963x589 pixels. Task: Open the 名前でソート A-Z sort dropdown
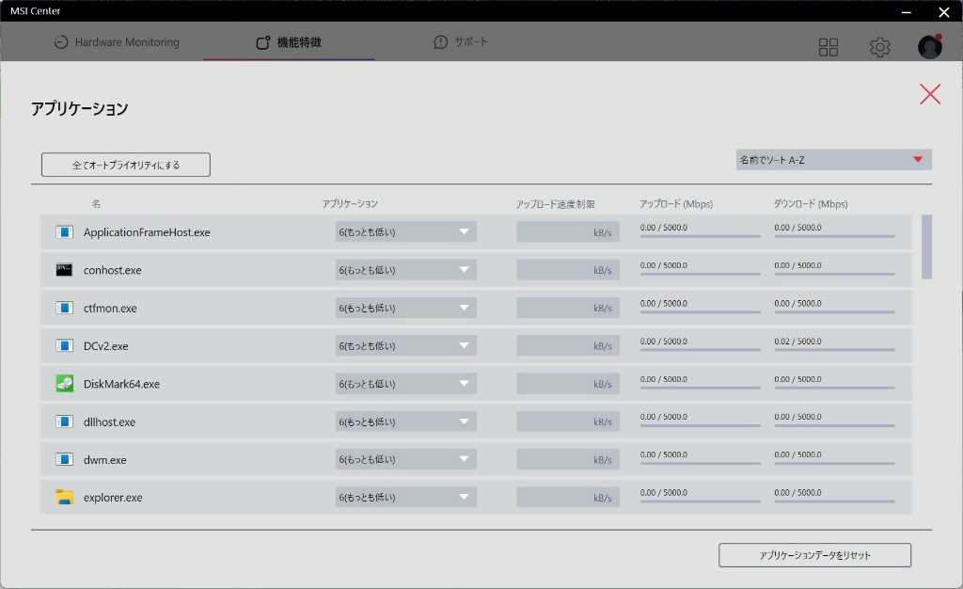(834, 160)
